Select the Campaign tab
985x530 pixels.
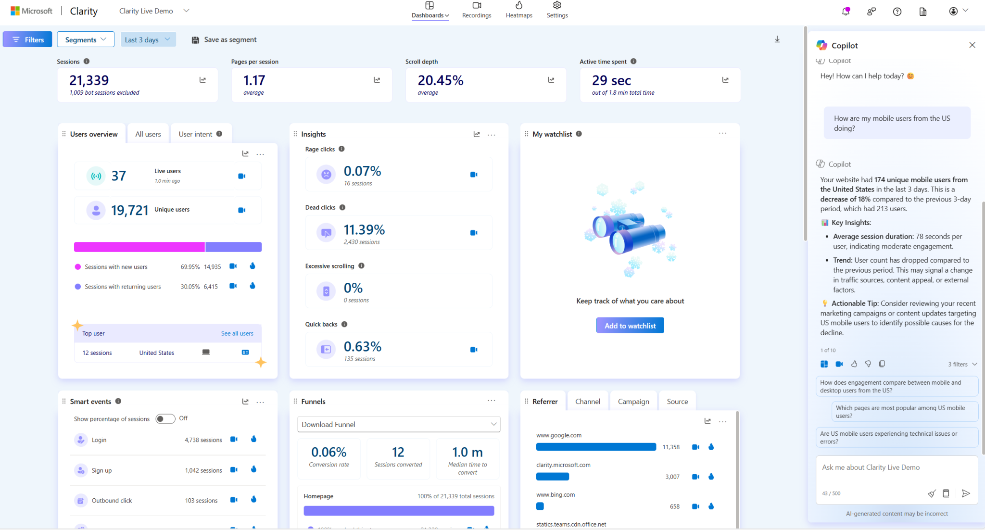(x=633, y=402)
